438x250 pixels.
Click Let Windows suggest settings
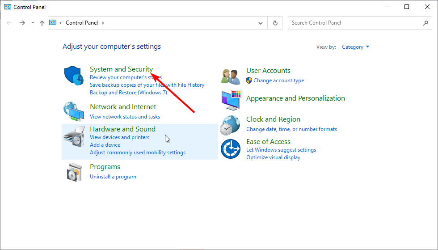point(281,150)
